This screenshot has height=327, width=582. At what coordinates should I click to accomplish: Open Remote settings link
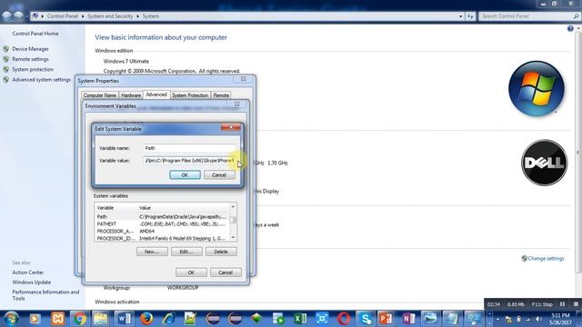click(x=30, y=59)
